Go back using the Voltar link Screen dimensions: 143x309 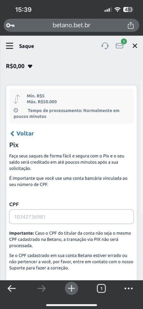tap(22, 133)
